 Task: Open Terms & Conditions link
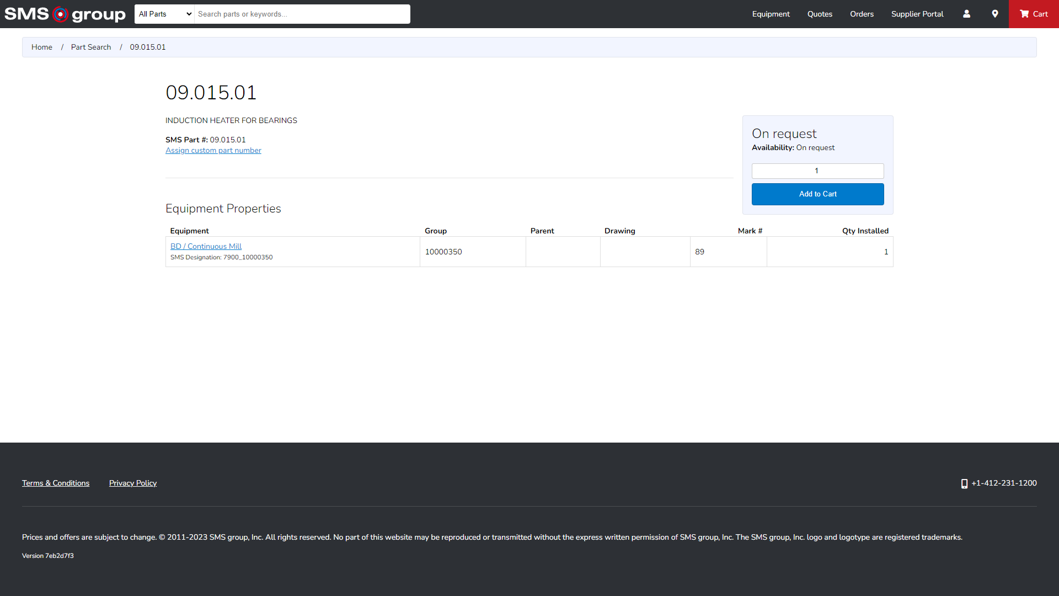pyautogui.click(x=56, y=483)
